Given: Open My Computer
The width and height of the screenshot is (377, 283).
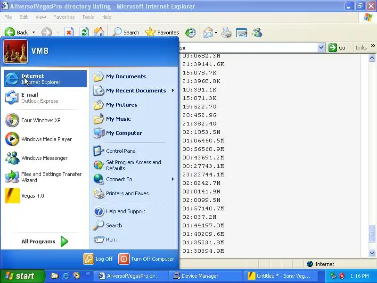Looking at the screenshot, I should pyautogui.click(x=134, y=133).
